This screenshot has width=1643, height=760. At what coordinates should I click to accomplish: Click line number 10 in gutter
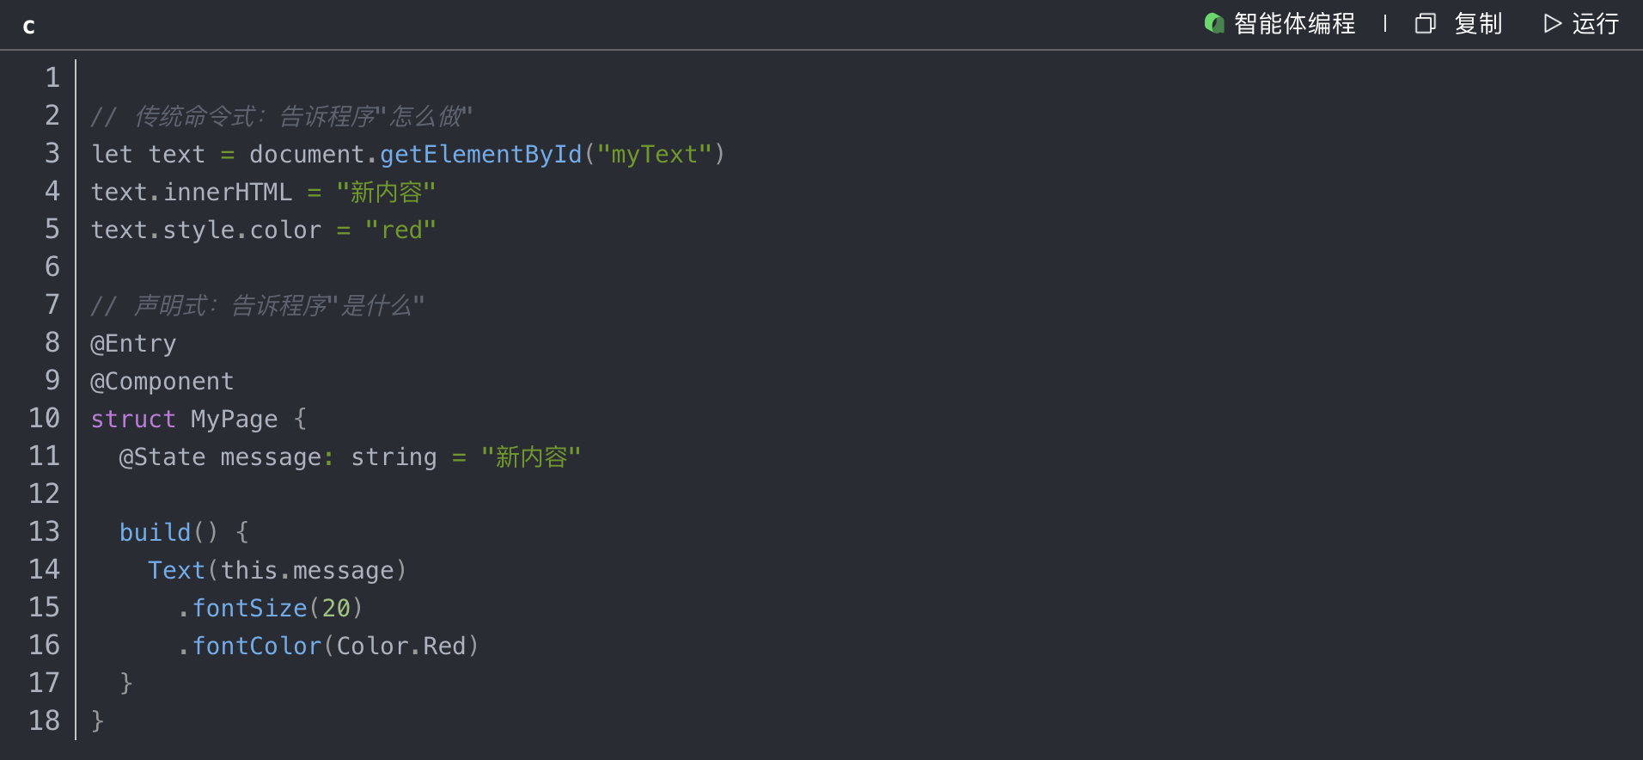point(45,418)
